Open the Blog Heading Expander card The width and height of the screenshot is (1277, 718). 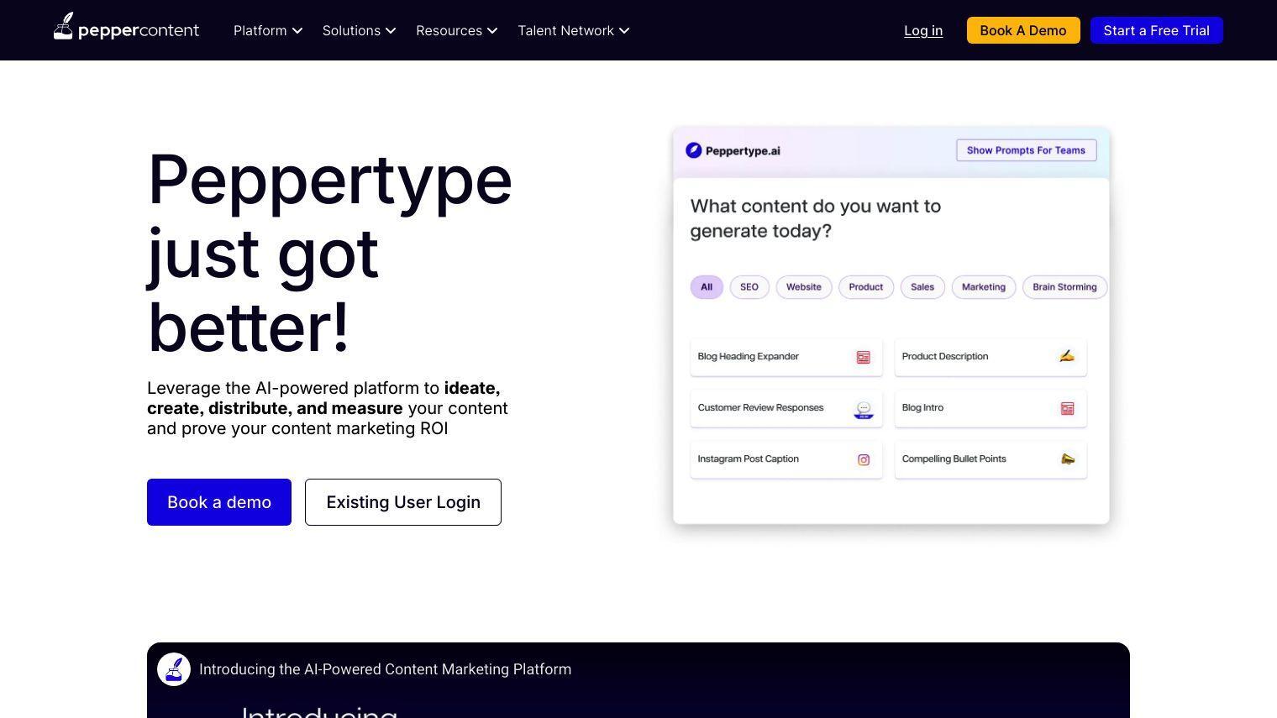click(786, 357)
